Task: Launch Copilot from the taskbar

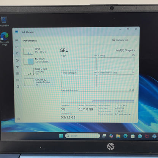Action: [x=111, y=136]
